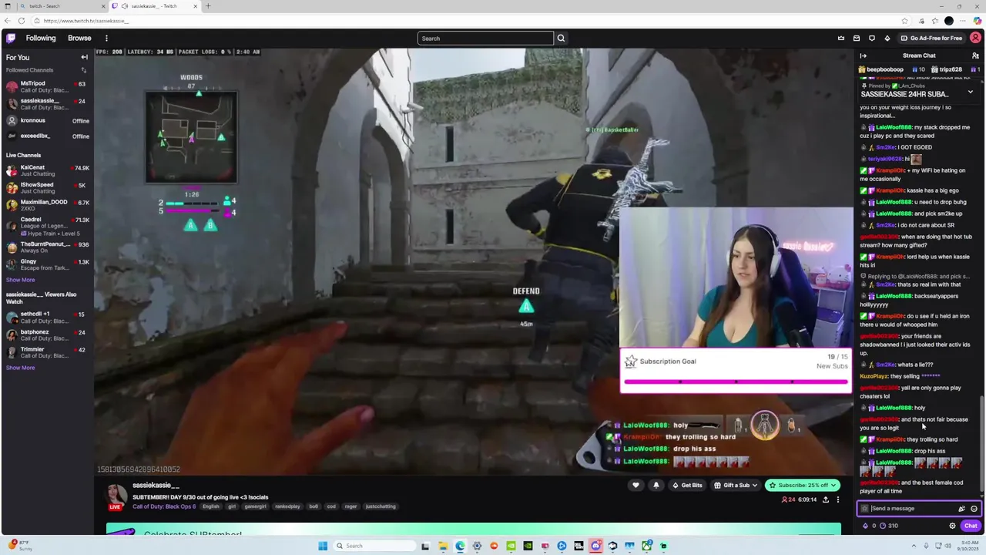
Task: Open Gingy live channel
Action: coord(46,264)
